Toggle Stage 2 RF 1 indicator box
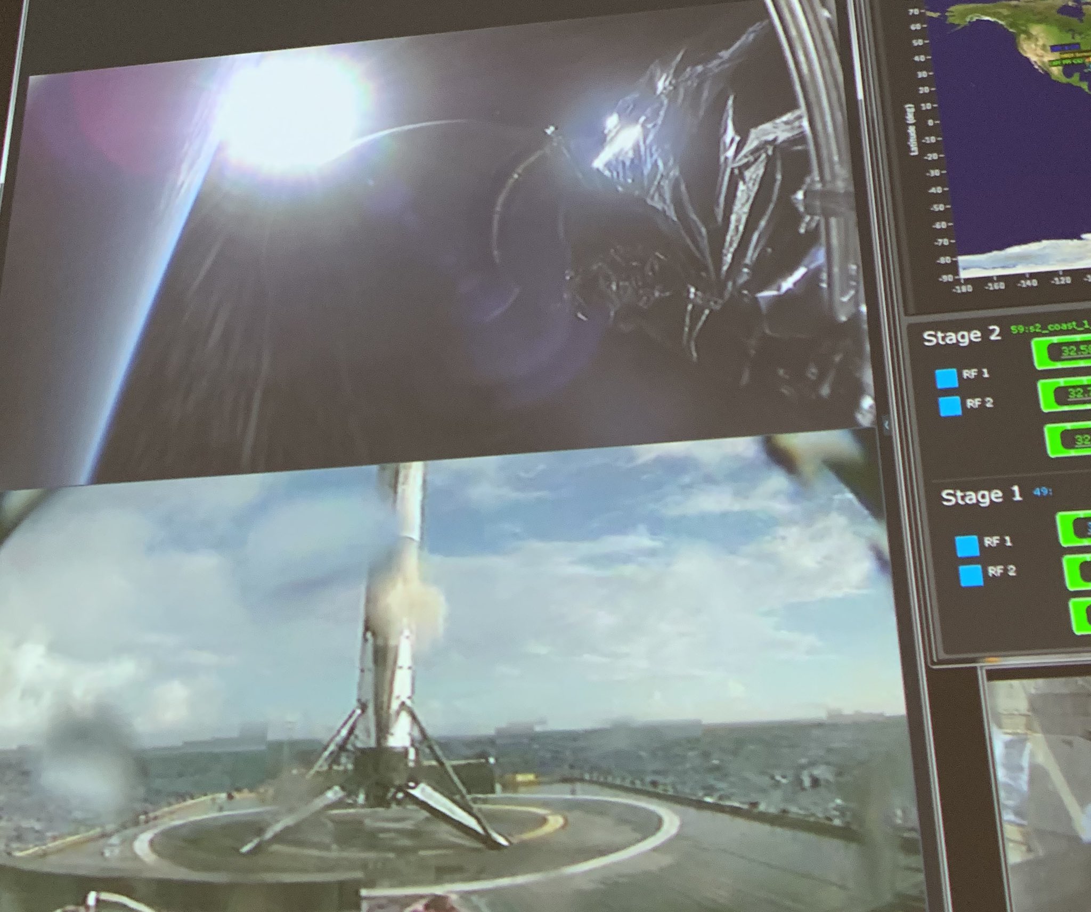The height and width of the screenshot is (912, 1091). pos(946,378)
